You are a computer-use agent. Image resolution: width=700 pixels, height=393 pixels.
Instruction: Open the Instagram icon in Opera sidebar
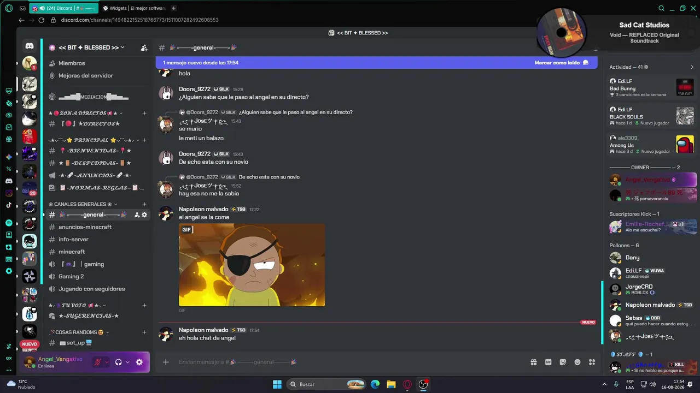(x=9, y=193)
